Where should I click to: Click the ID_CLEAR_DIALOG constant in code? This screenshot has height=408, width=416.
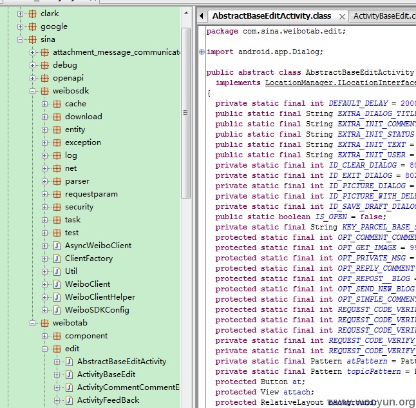pyautogui.click(x=363, y=165)
